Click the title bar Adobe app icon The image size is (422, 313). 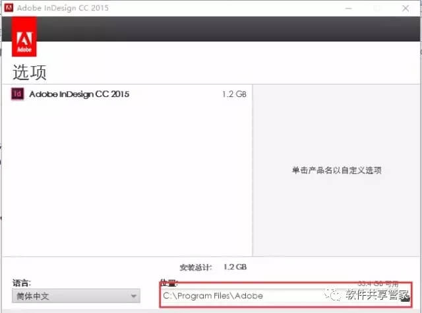pos(9,8)
